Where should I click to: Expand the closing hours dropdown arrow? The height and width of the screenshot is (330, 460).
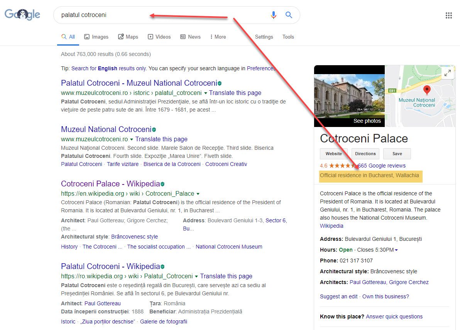[396, 250]
